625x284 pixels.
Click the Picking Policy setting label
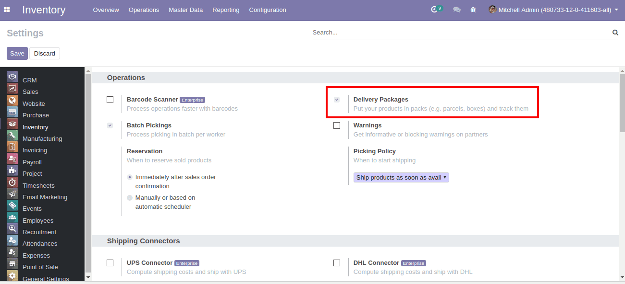pos(375,151)
